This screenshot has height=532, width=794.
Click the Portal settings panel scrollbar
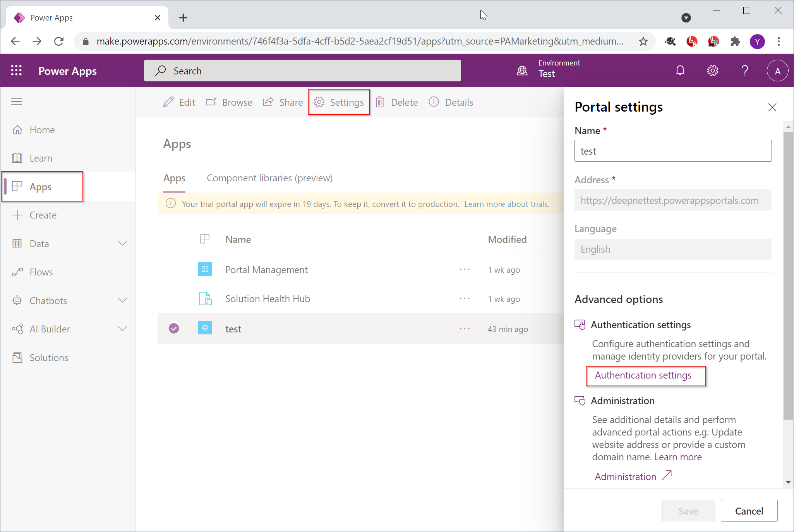[x=788, y=275]
